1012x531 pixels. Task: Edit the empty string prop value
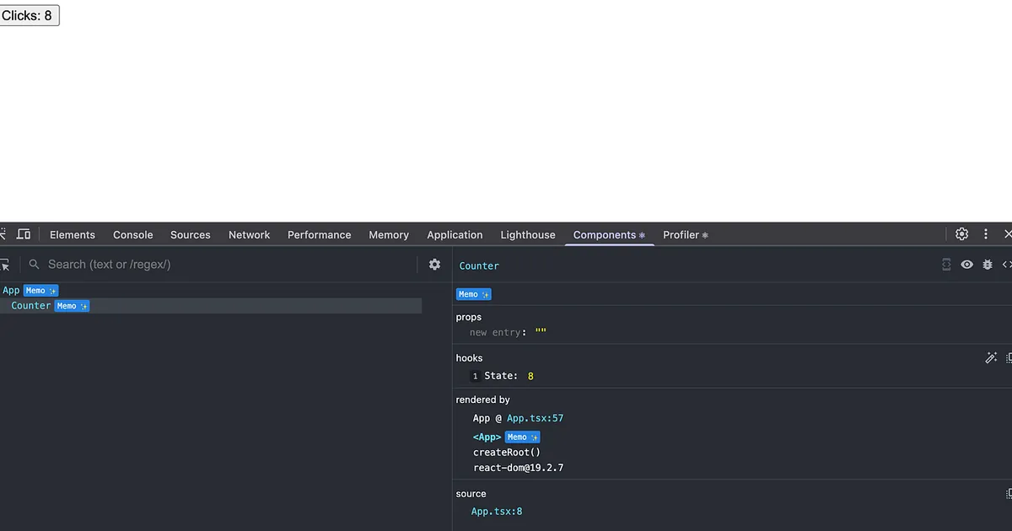click(541, 333)
